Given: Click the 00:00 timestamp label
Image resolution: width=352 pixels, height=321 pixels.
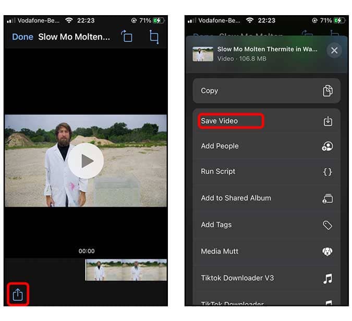Looking at the screenshot, I should coord(87,251).
